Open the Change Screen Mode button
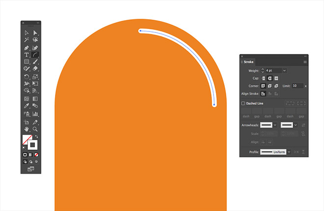This screenshot has width=324, height=211. 31,169
